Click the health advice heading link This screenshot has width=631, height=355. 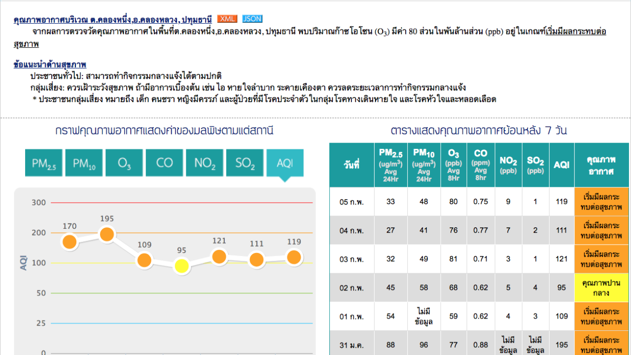click(x=50, y=65)
